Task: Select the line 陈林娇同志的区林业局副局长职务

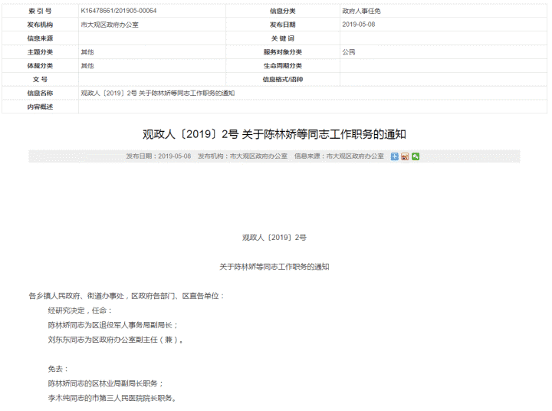Action: coord(106,383)
